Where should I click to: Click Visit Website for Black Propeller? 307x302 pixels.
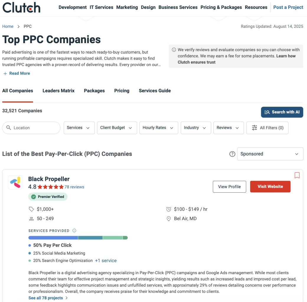pyautogui.click(x=270, y=186)
